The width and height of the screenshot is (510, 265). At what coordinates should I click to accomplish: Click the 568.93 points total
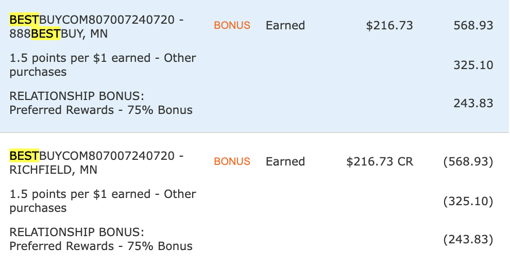point(473,25)
